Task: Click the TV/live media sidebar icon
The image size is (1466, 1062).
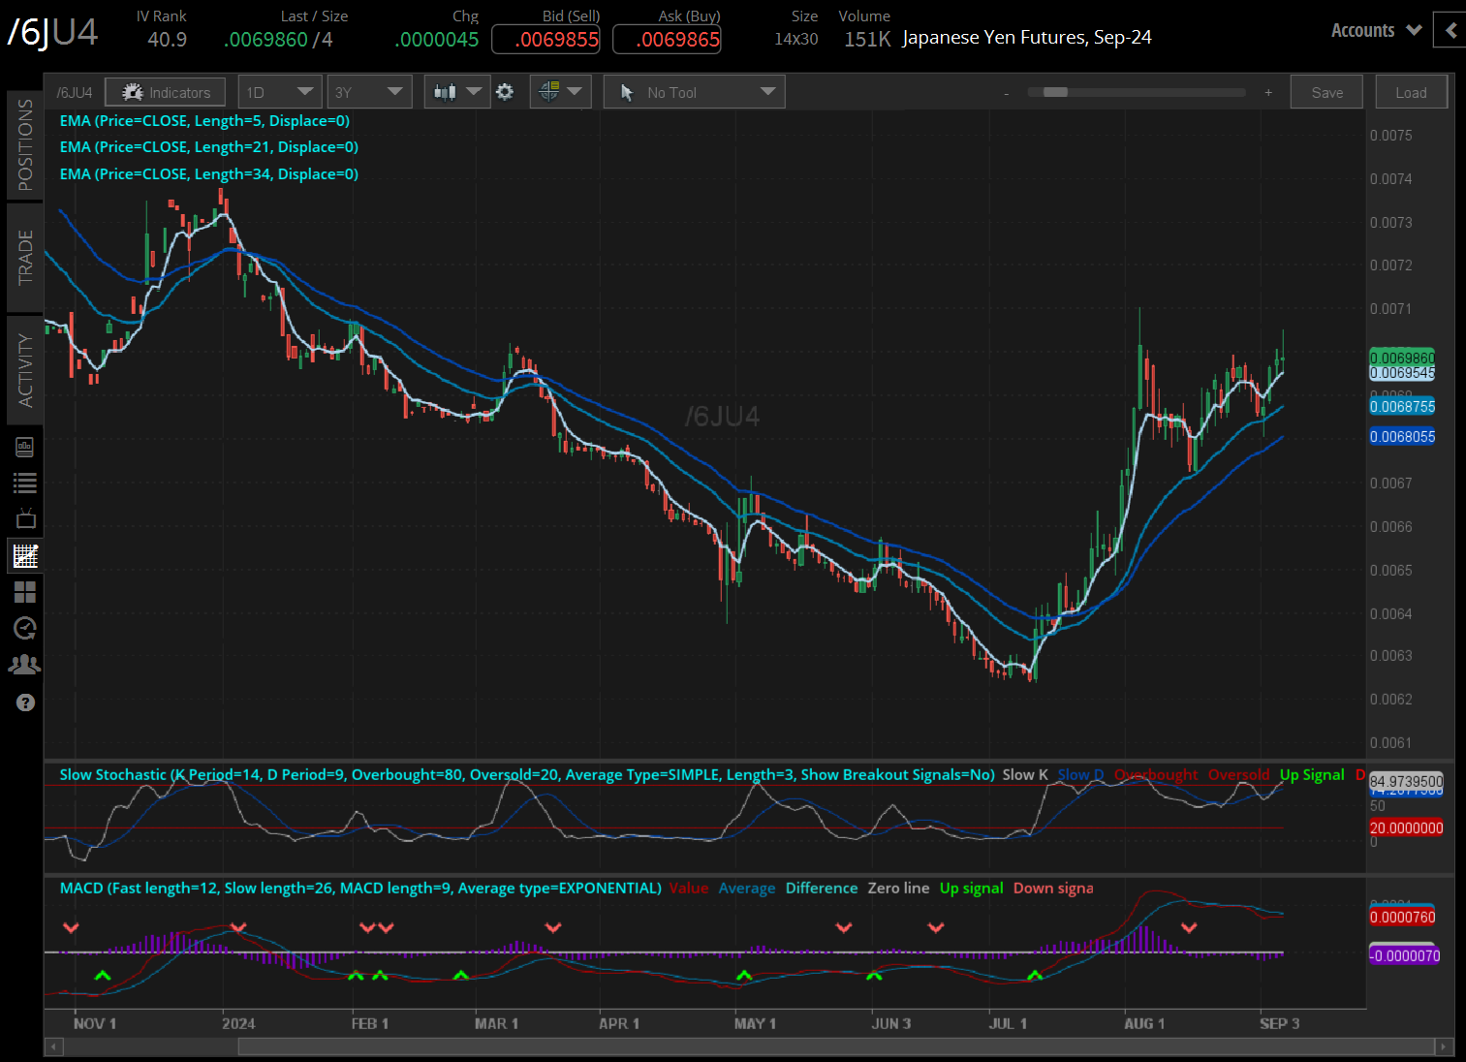Action: (25, 518)
